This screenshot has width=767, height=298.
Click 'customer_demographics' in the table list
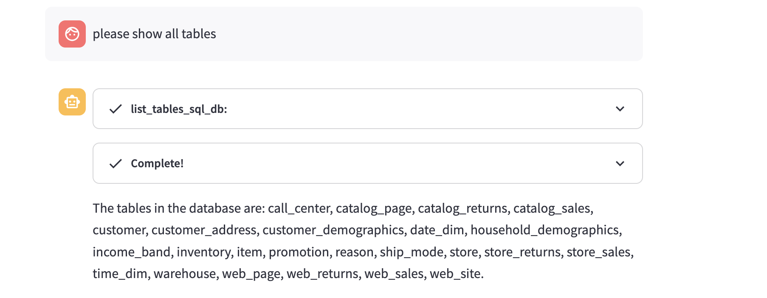point(333,230)
